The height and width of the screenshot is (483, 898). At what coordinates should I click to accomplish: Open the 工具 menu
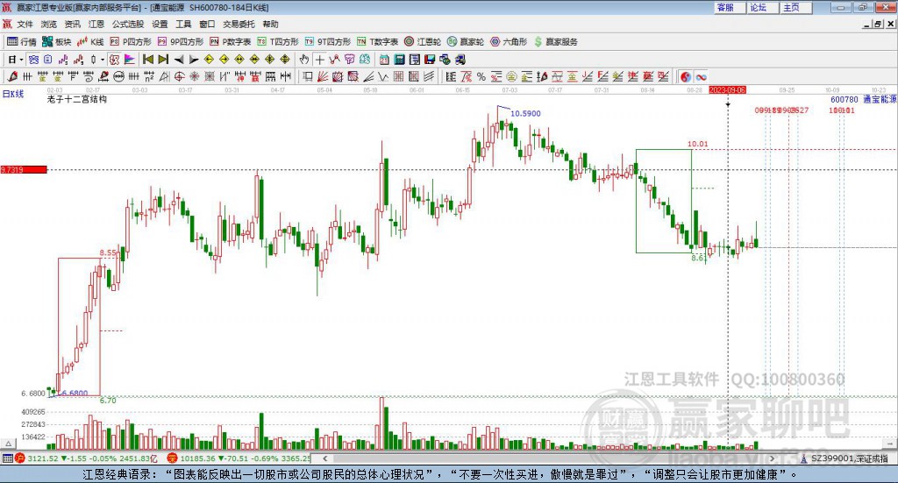[183, 24]
